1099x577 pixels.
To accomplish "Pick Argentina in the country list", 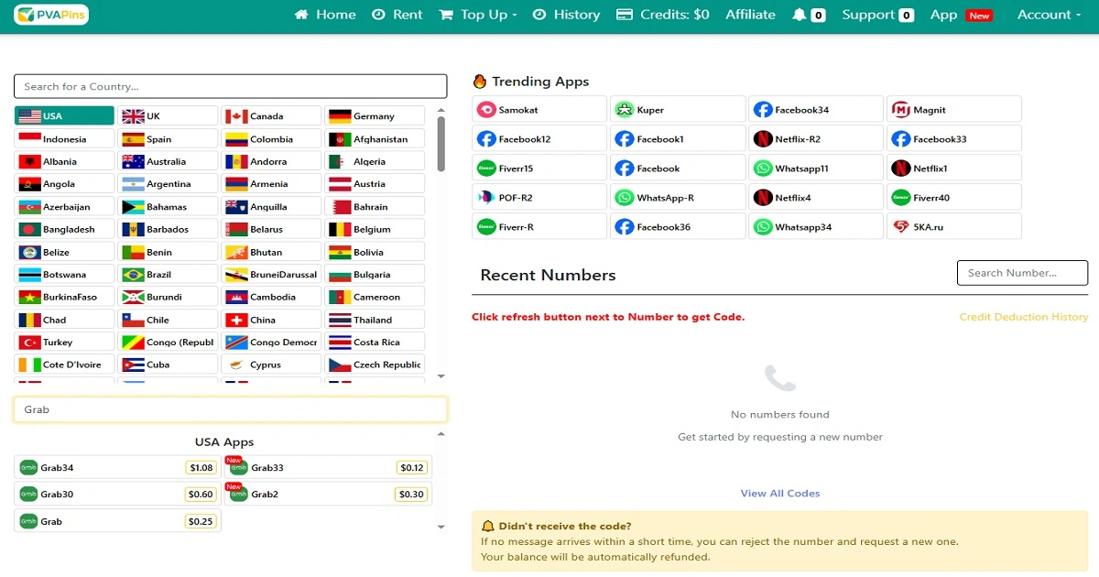I will [169, 183].
